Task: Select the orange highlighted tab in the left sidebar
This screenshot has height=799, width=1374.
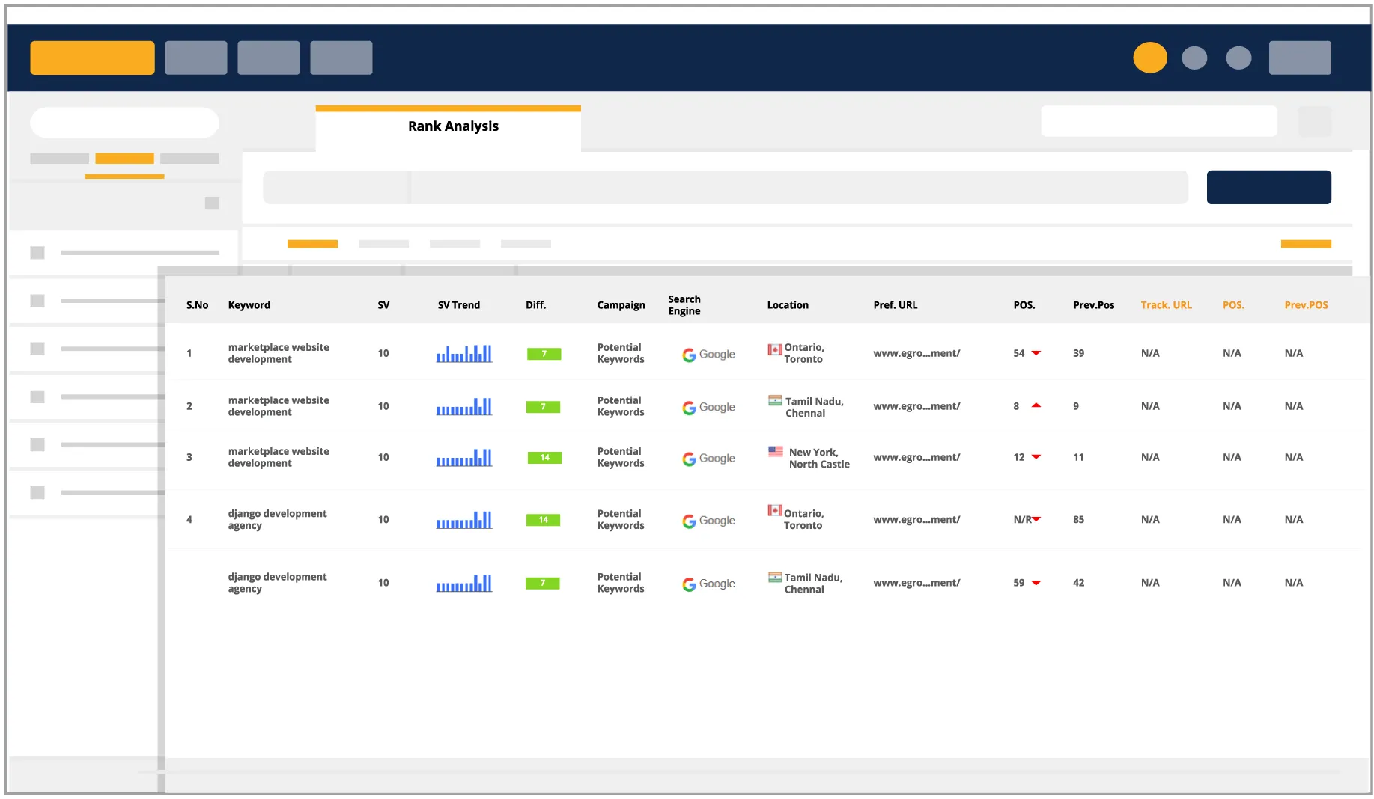Action: 124,159
